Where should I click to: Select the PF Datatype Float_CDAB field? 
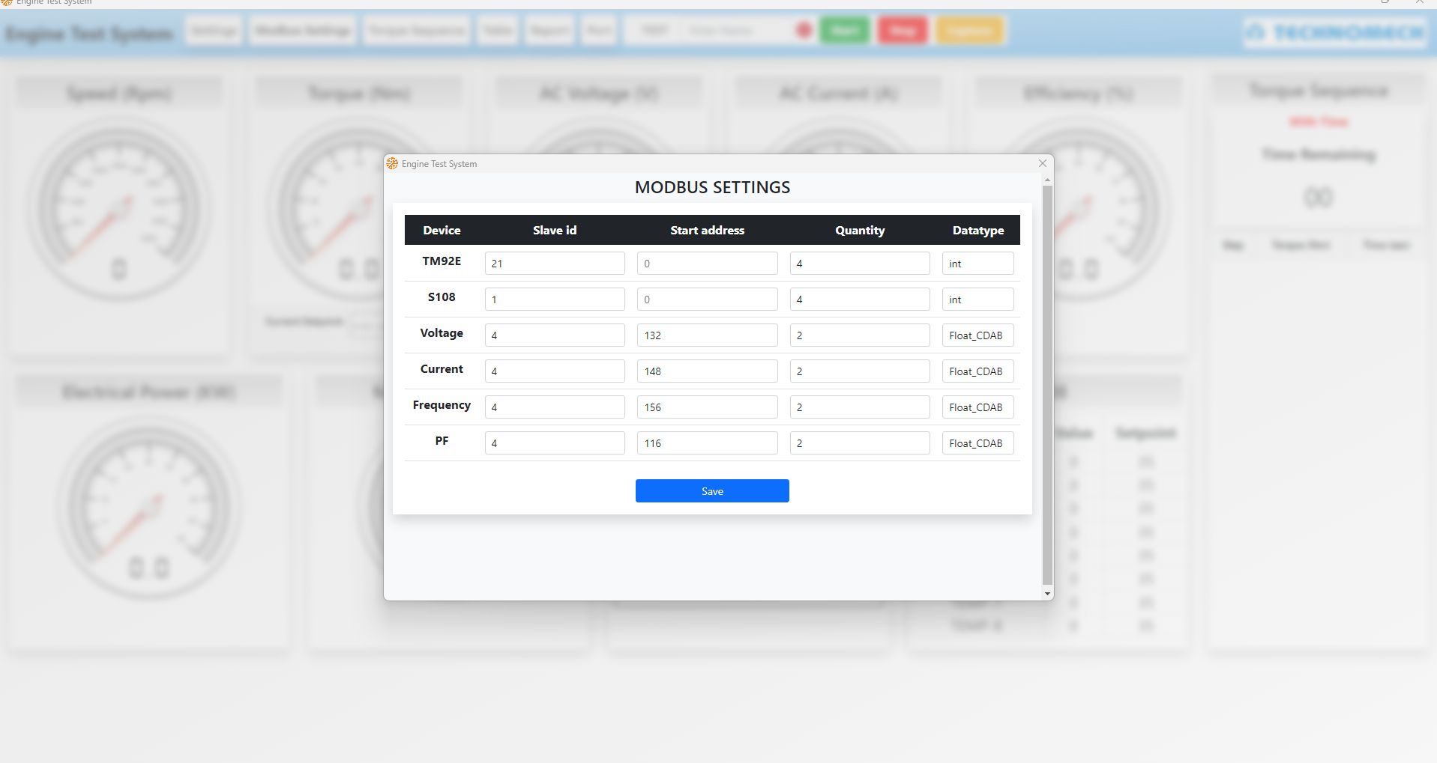977,443
